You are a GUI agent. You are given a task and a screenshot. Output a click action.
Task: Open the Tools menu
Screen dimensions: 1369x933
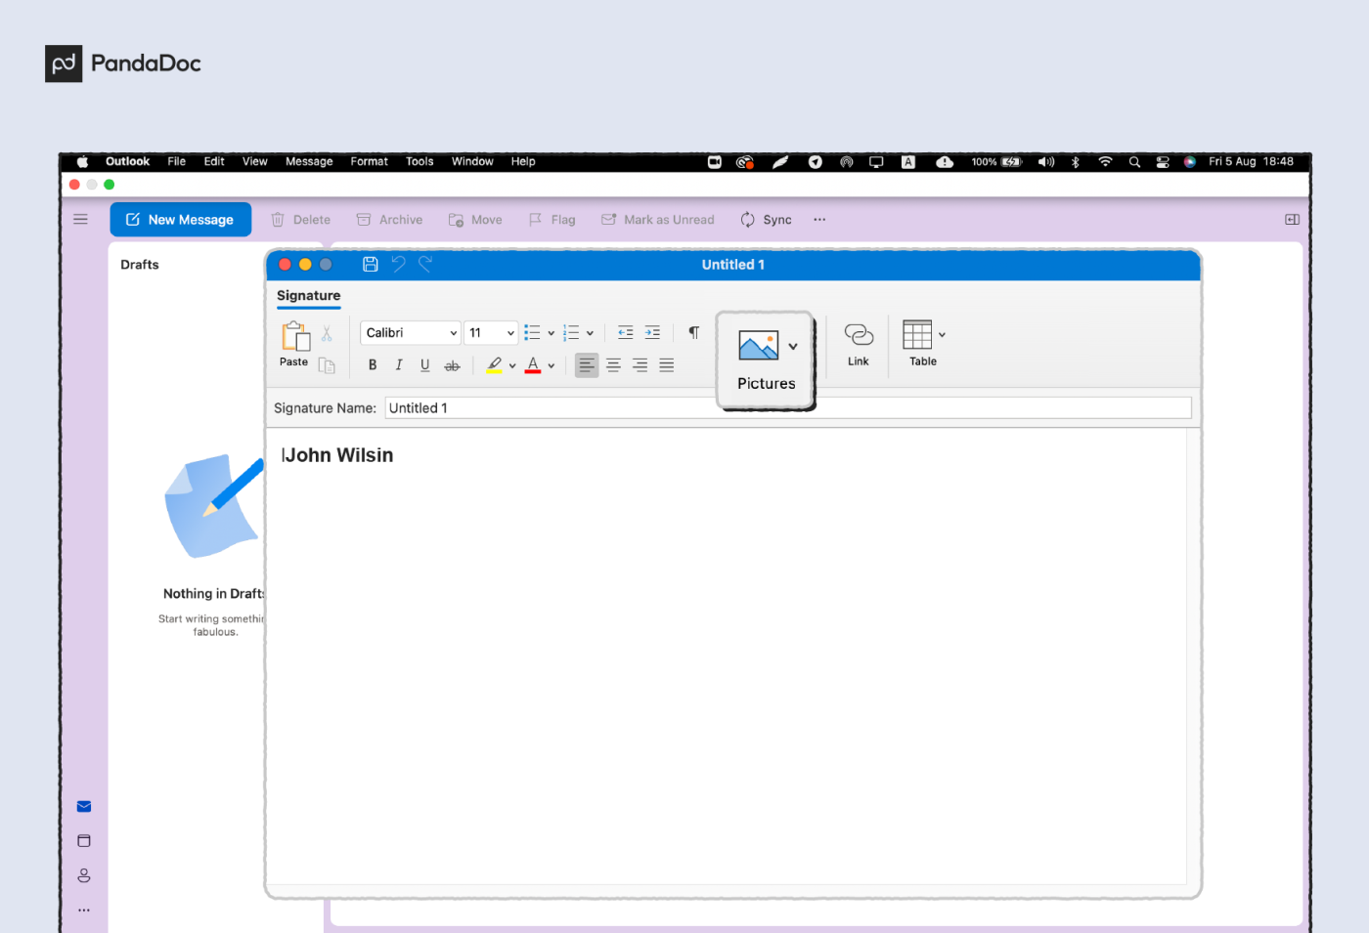(420, 162)
